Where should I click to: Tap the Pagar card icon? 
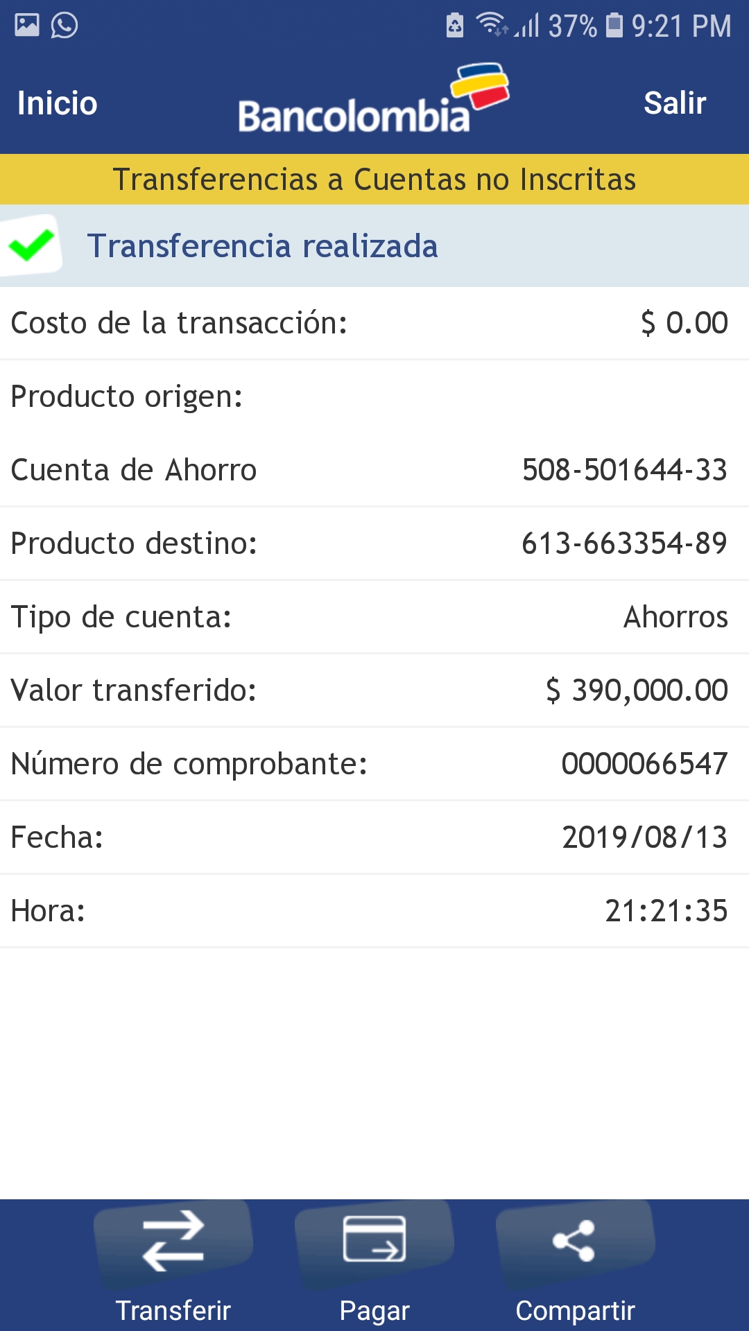374,1240
